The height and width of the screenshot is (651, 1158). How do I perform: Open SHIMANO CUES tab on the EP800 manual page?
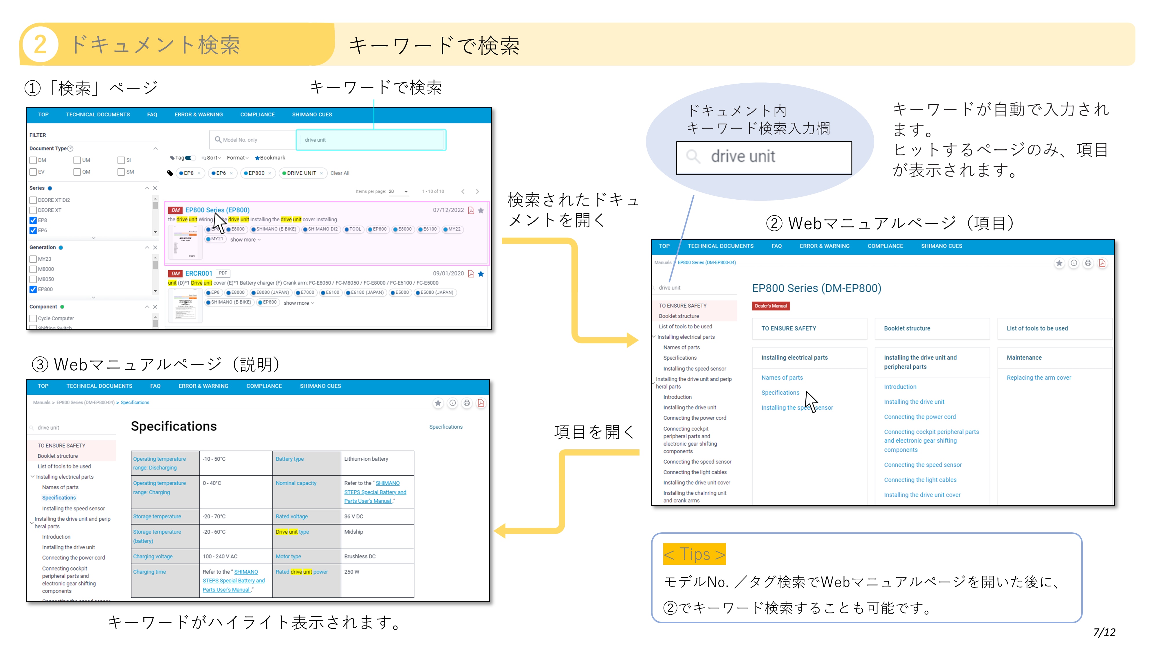pyautogui.click(x=942, y=246)
